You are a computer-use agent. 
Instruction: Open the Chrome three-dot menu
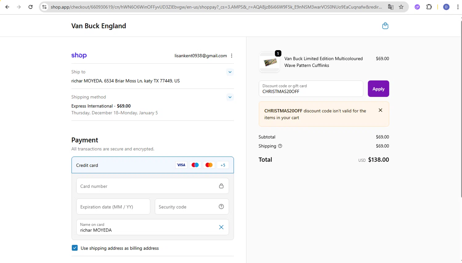tap(458, 7)
